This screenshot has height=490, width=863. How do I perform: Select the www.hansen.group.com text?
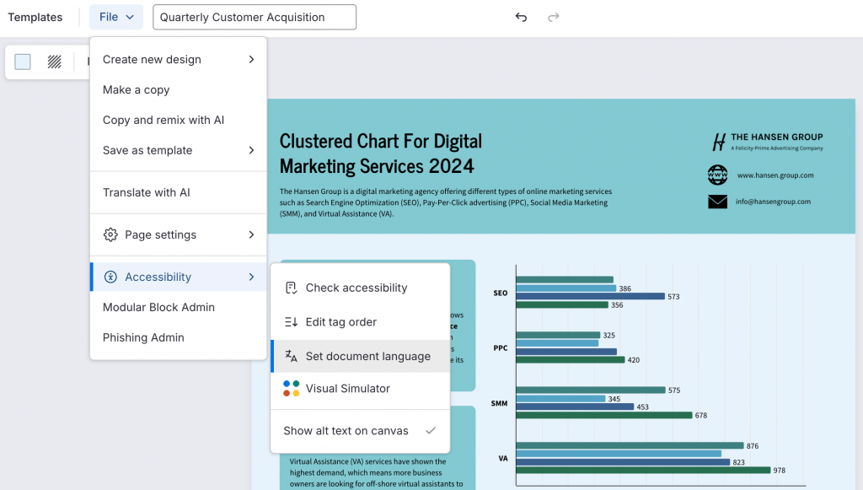(775, 175)
